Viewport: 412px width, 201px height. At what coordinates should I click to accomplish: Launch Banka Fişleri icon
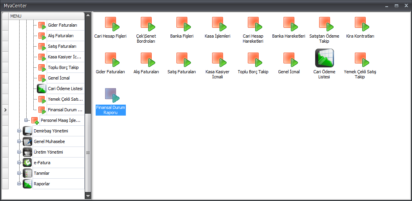click(x=184, y=24)
